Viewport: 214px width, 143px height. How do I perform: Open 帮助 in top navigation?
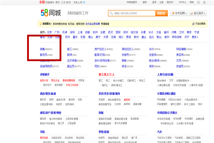[192, 3]
